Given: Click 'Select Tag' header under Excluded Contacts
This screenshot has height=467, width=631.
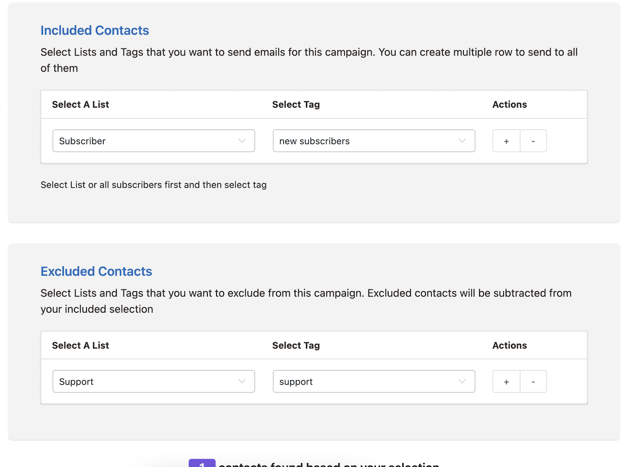Looking at the screenshot, I should 296,346.
